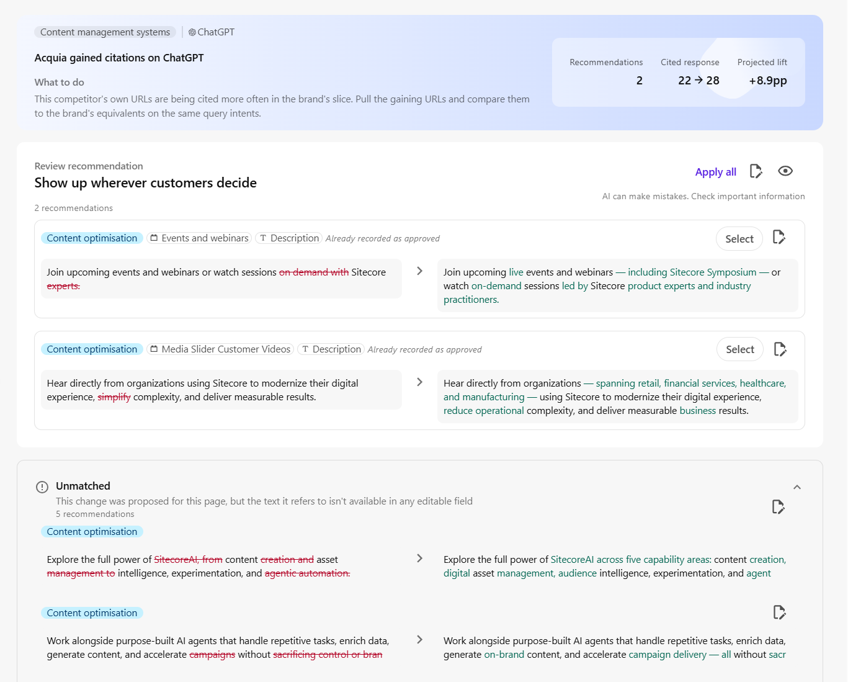Click the edit-document icon beside Apply all
The image size is (848, 682).
tap(756, 171)
